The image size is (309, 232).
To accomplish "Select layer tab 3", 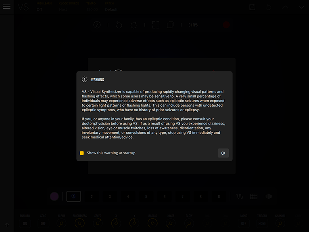I will pos(110,196).
